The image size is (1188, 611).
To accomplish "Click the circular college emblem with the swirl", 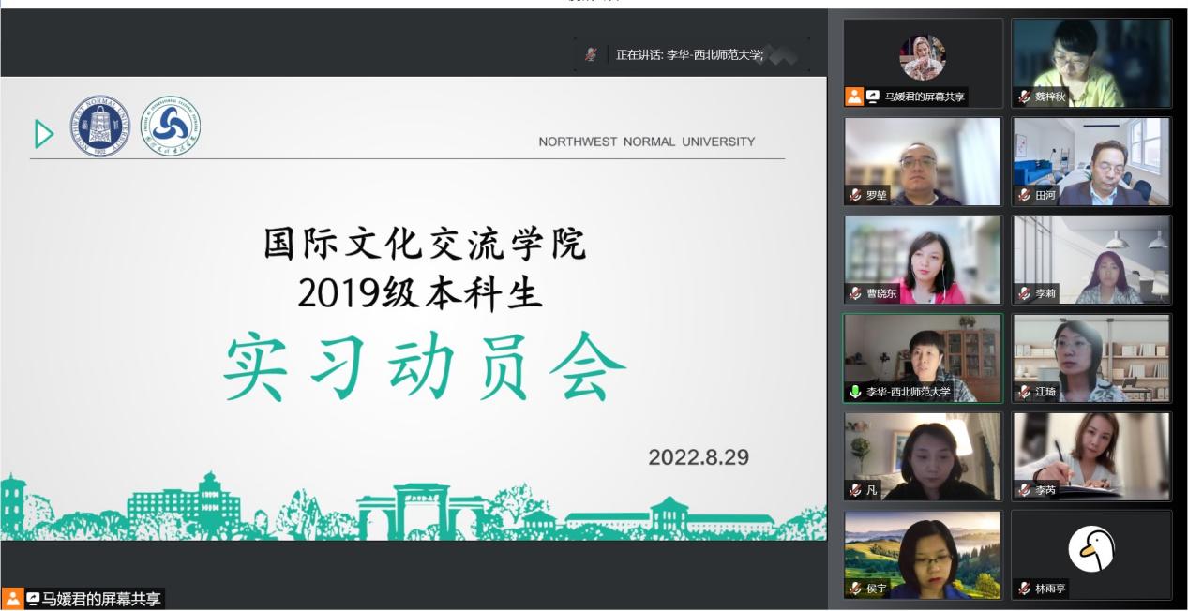I will (x=171, y=127).
